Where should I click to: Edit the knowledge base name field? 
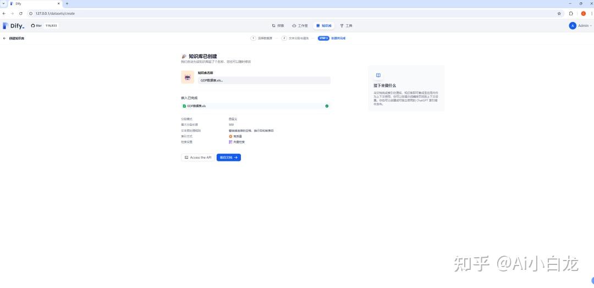(264, 80)
